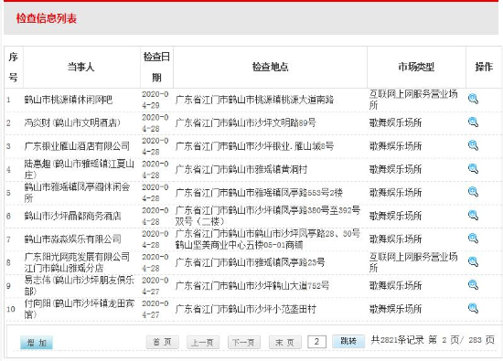Select address 广东省江门市鹤山市沙坪文明路89号

(246, 122)
